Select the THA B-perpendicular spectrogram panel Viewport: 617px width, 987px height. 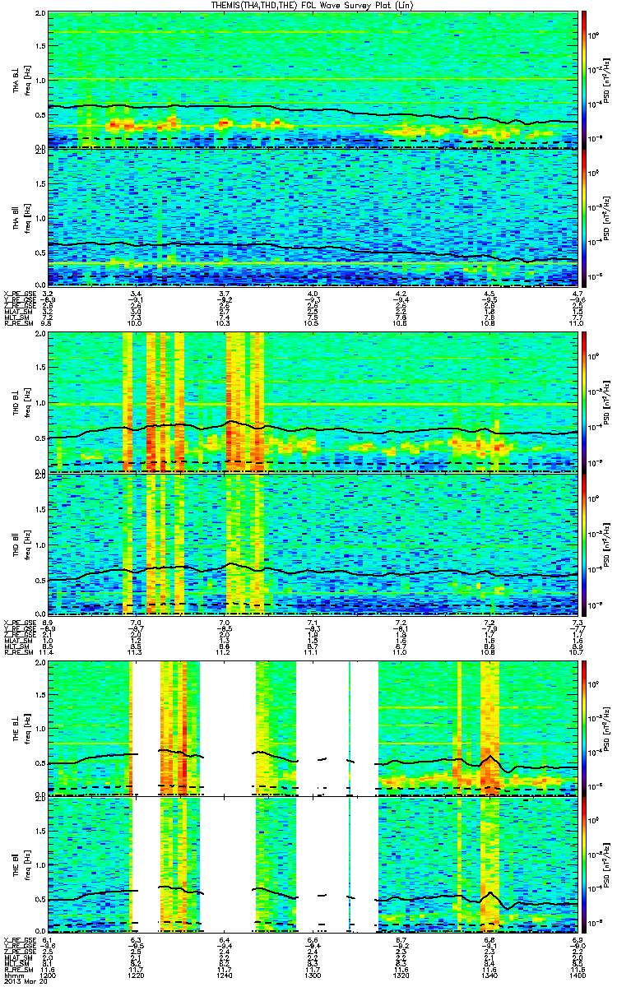(x=313, y=80)
